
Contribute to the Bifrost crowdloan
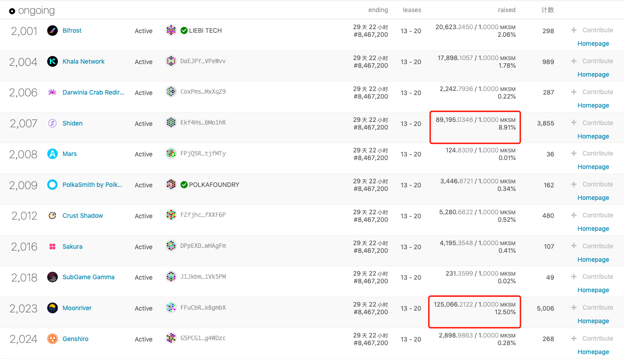tap(592, 30)
